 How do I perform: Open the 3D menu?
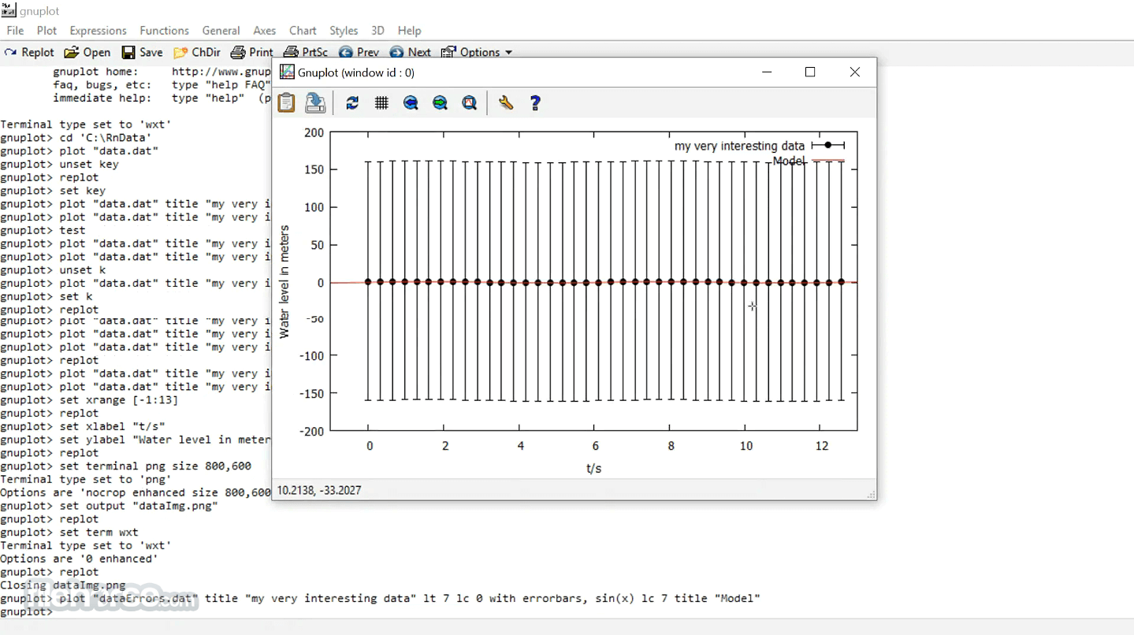377,31
